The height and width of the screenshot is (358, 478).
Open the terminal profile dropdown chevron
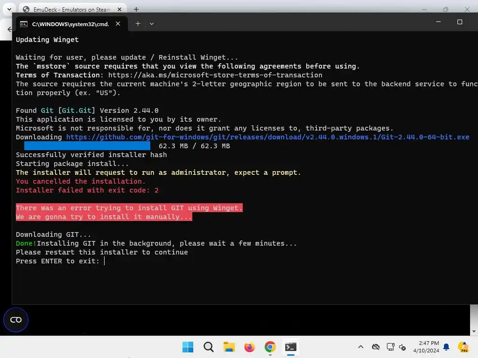coord(152,24)
